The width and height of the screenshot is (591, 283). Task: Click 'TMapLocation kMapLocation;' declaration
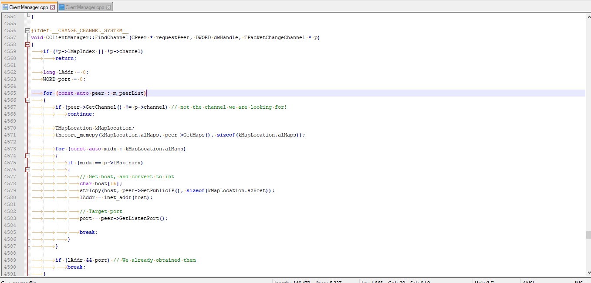coord(95,128)
